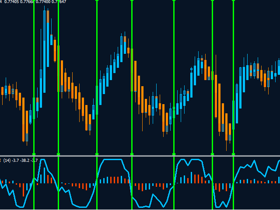Click the price value 0.77405 in chart header
The width and height of the screenshot is (280, 210).
12,2
